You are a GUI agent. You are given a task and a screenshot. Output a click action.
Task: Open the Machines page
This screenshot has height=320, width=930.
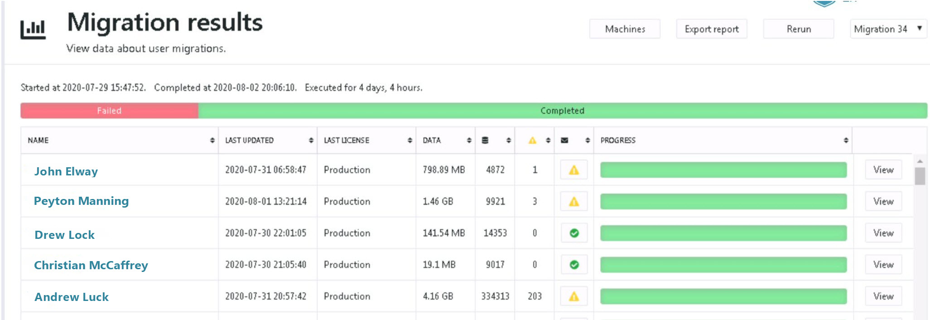pyautogui.click(x=625, y=29)
